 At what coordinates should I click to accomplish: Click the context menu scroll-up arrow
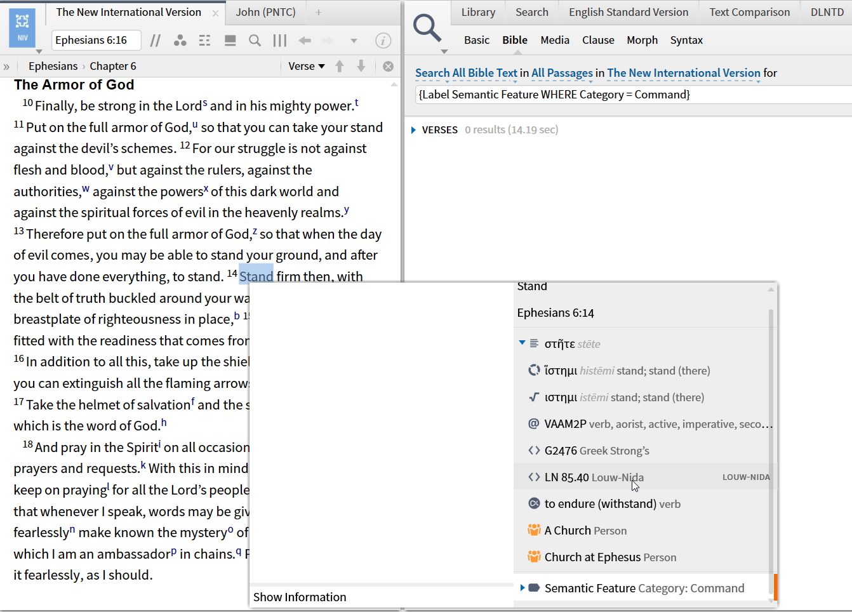click(x=771, y=289)
